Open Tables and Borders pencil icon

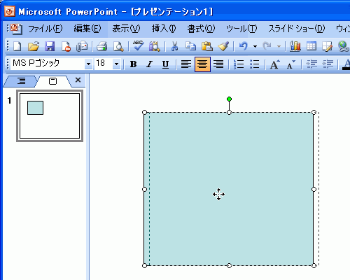328,46
